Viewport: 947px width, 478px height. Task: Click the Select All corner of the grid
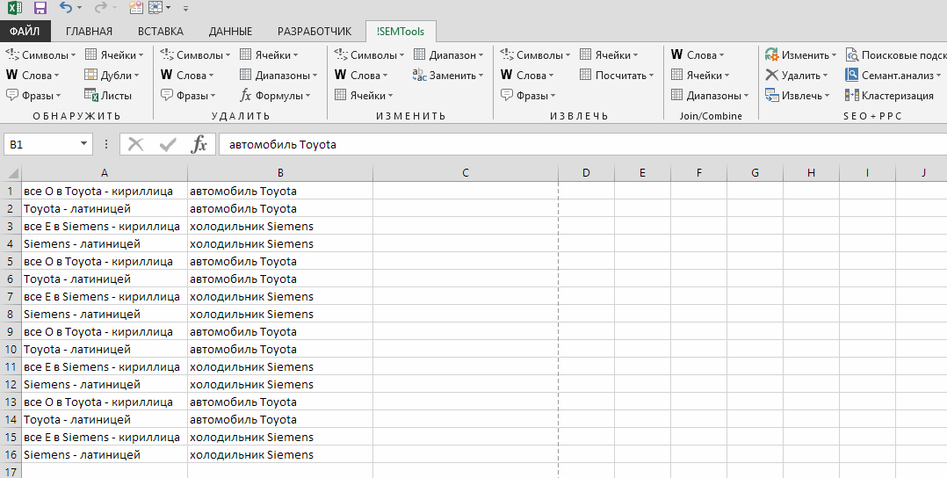tap(11, 173)
